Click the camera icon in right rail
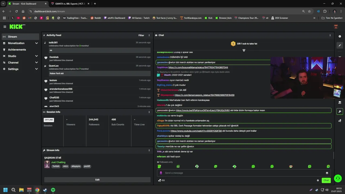The height and width of the screenshot is (194, 345). pyautogui.click(x=340, y=102)
